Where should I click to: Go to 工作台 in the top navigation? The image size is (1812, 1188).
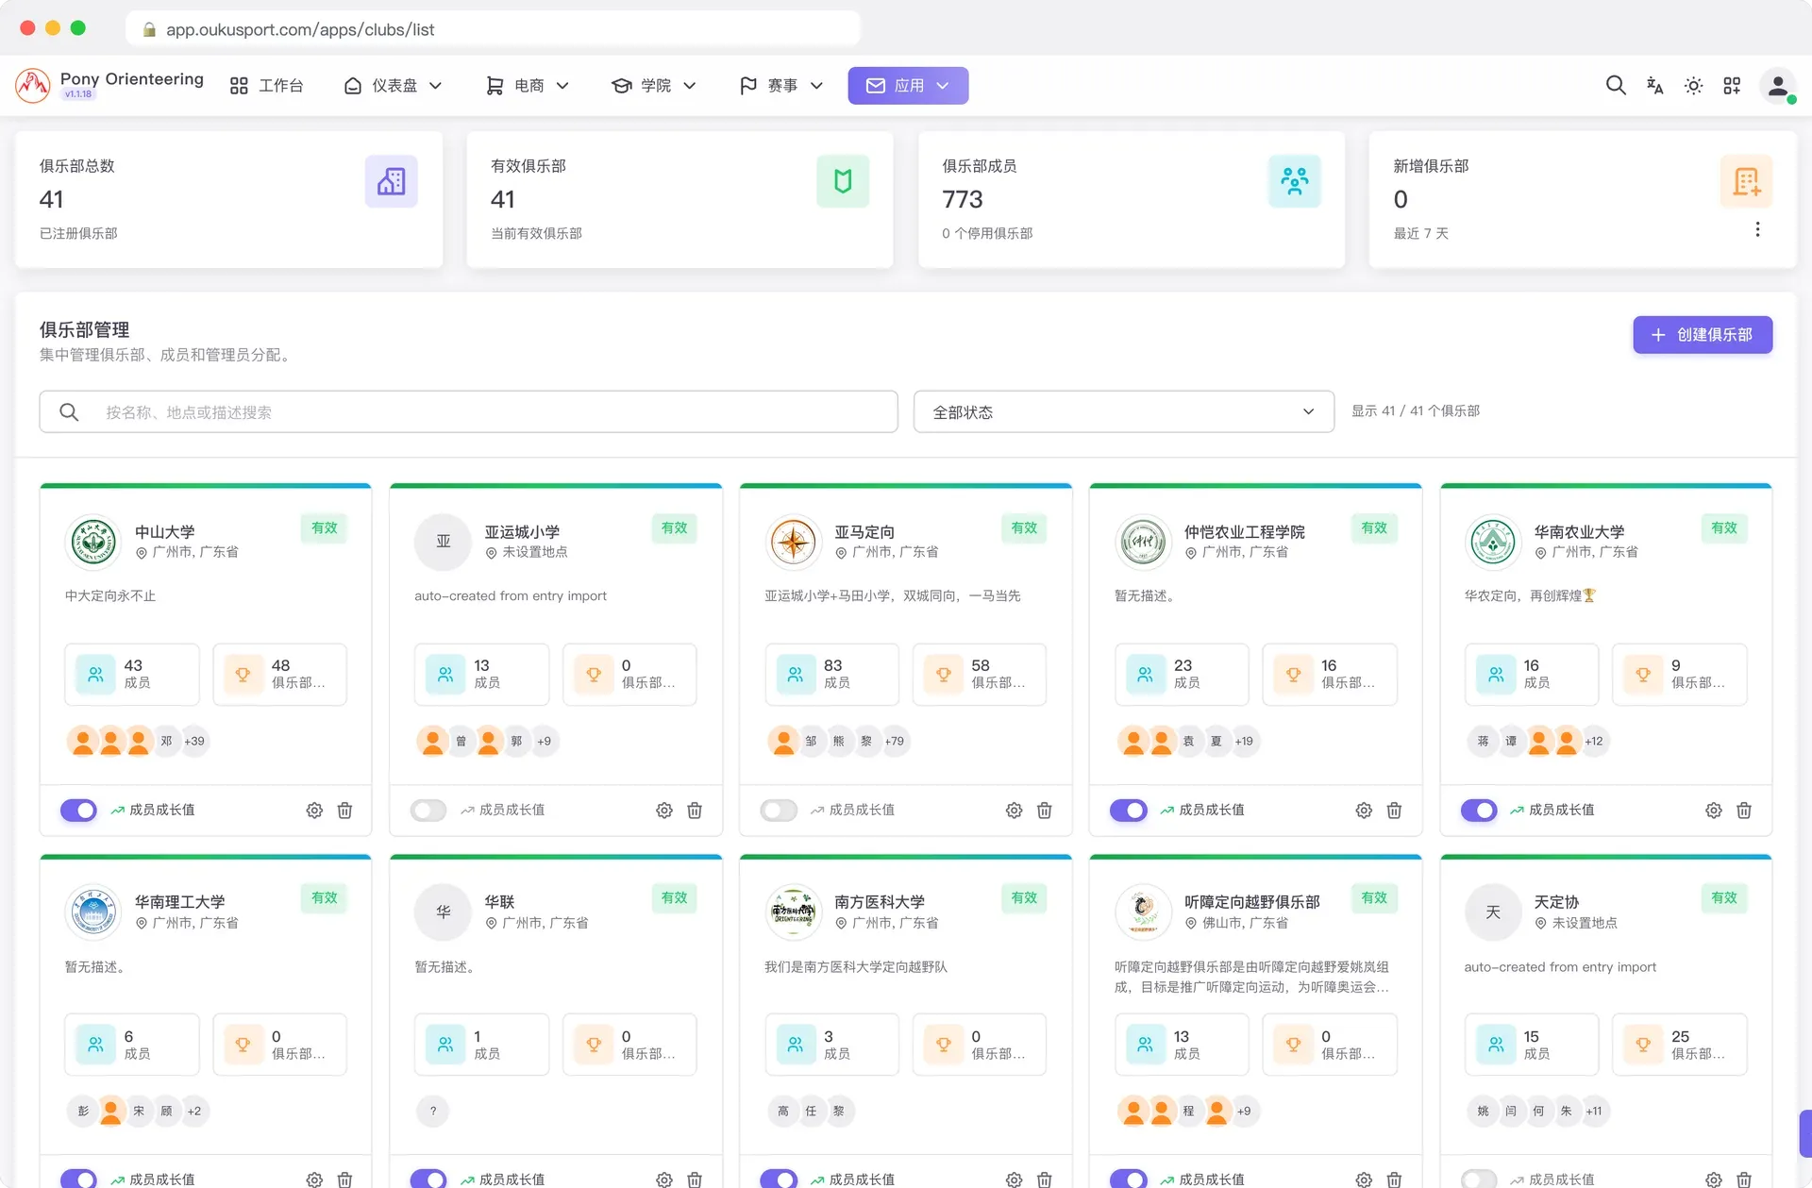tap(267, 86)
